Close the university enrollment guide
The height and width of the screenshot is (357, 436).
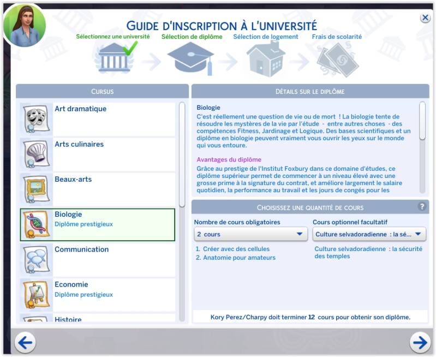(425, 18)
